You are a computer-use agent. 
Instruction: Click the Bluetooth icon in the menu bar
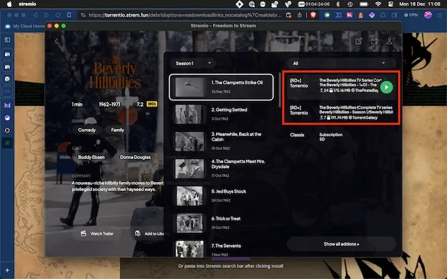(x=338, y=4)
